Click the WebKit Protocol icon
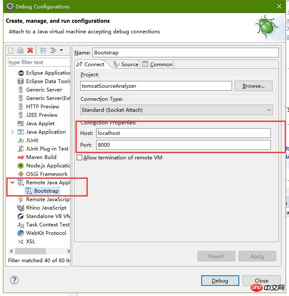The height and width of the screenshot is (296, 289). (21, 233)
